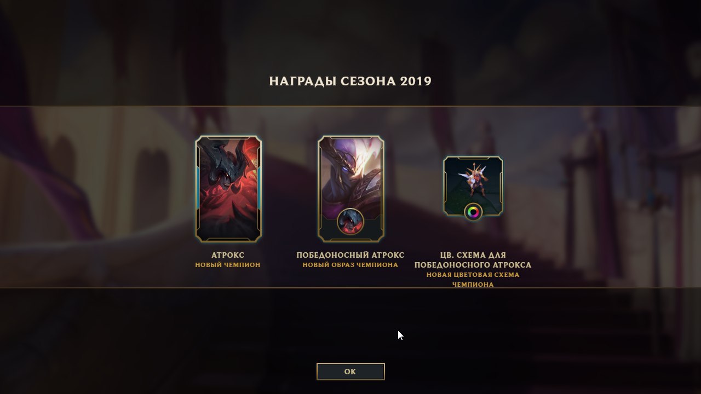Select the chroma reward card with winged model

(473, 186)
